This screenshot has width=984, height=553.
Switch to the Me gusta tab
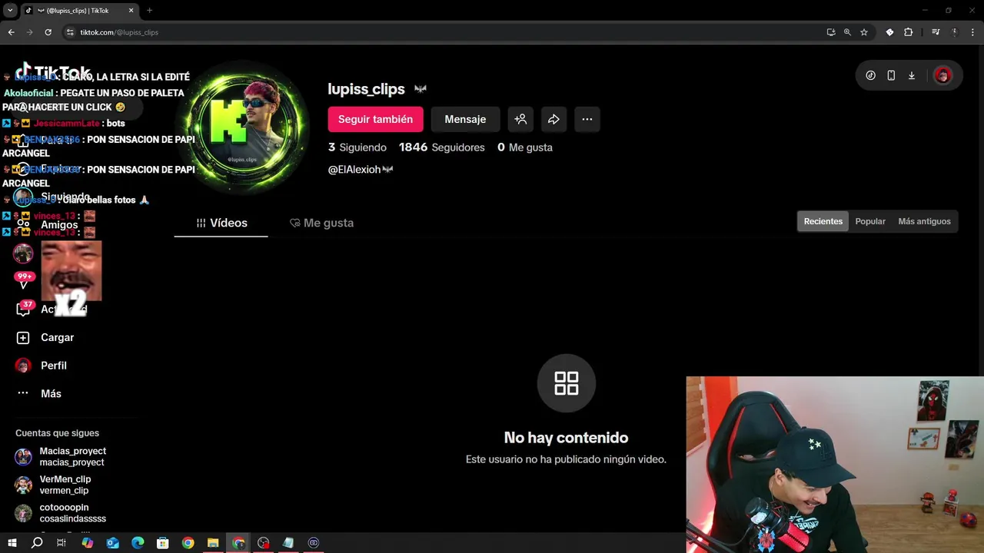click(321, 223)
